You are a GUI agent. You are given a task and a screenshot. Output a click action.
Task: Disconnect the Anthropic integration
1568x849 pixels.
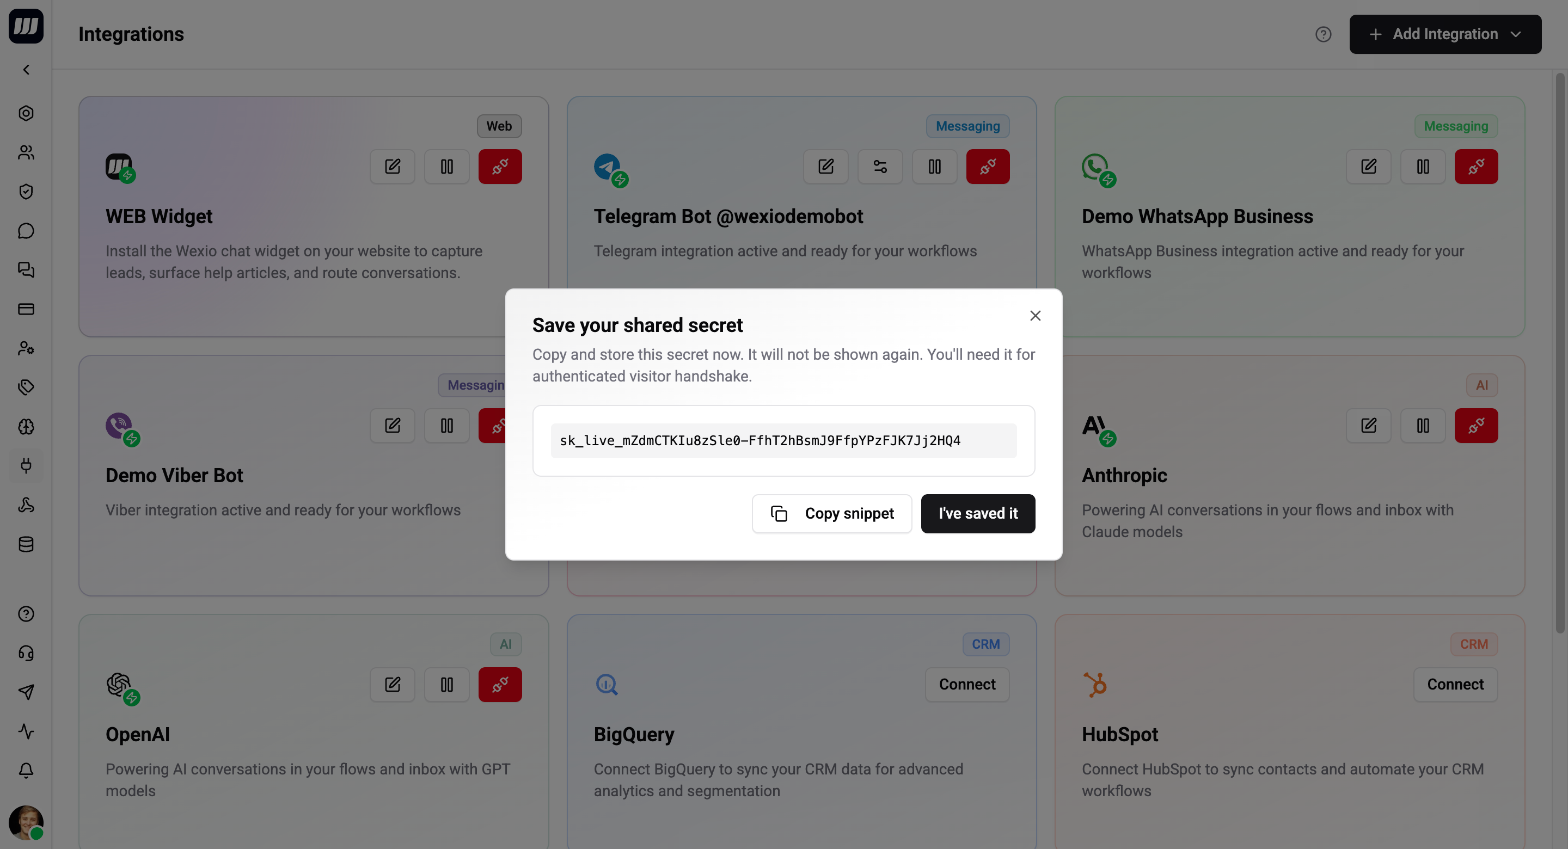(1476, 426)
